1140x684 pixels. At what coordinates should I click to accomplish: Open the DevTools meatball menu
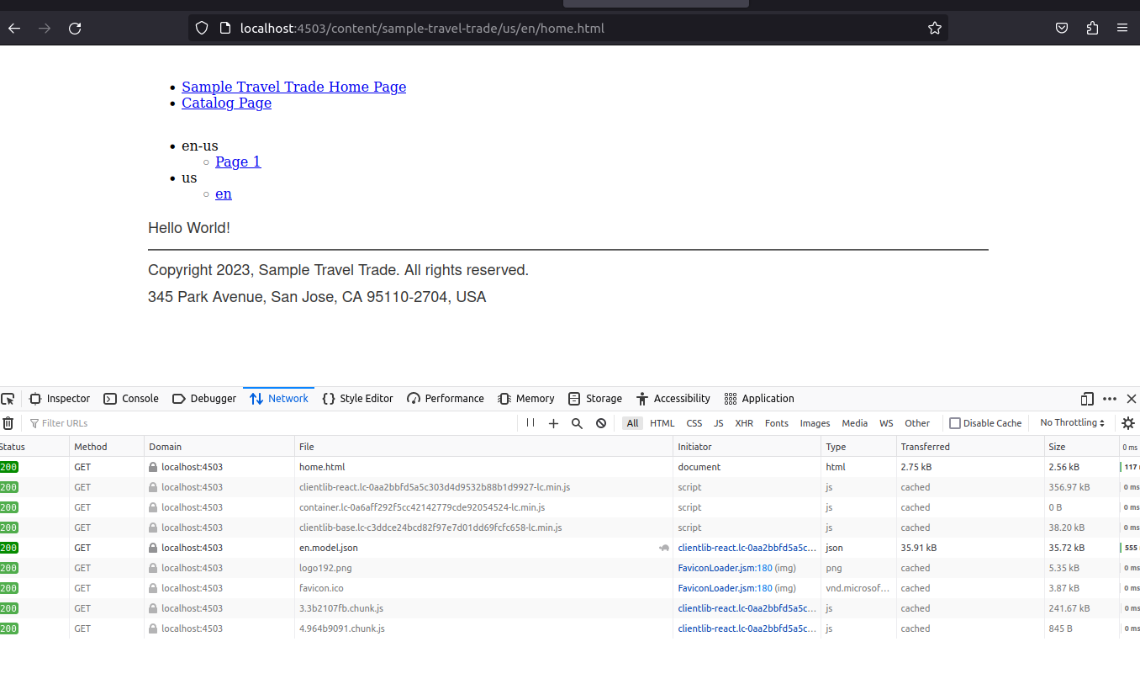[x=1109, y=398]
